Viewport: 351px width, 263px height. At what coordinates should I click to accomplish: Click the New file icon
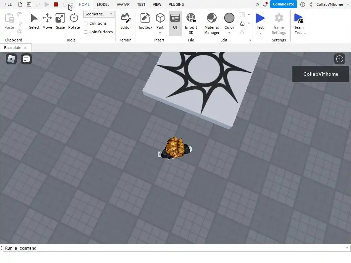pos(20,4)
